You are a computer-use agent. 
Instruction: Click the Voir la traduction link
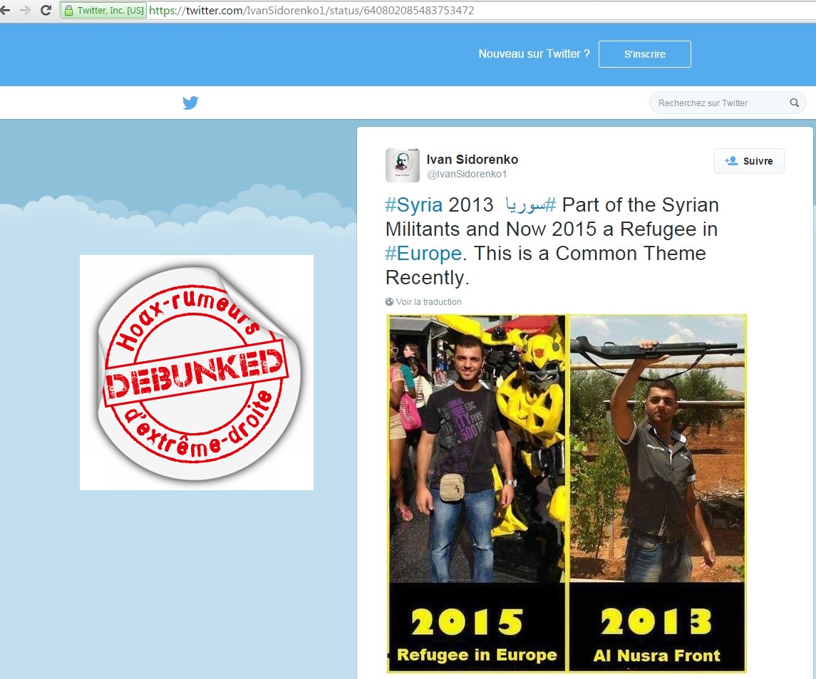click(x=428, y=302)
